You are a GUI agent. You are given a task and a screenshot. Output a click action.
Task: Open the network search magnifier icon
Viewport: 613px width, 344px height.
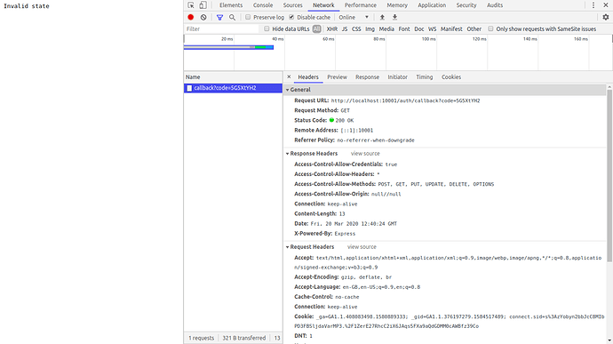tap(232, 17)
